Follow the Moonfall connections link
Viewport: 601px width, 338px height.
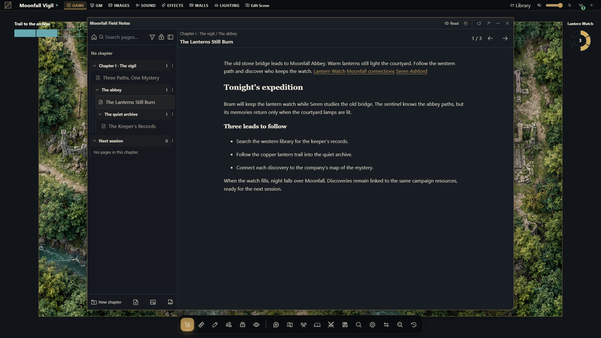point(371,71)
